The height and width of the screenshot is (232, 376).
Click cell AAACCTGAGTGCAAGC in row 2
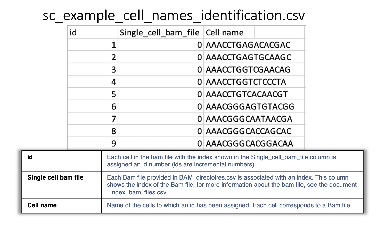click(254, 57)
